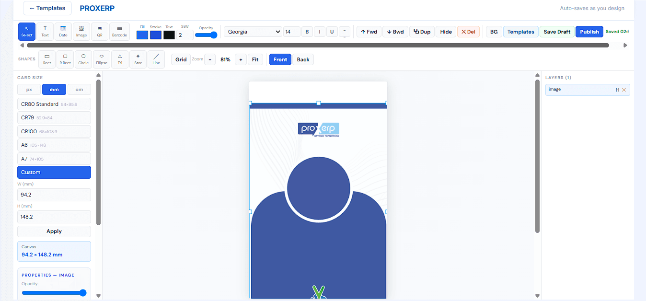Activate the Select tool
This screenshot has height=301, width=646.
27,32
